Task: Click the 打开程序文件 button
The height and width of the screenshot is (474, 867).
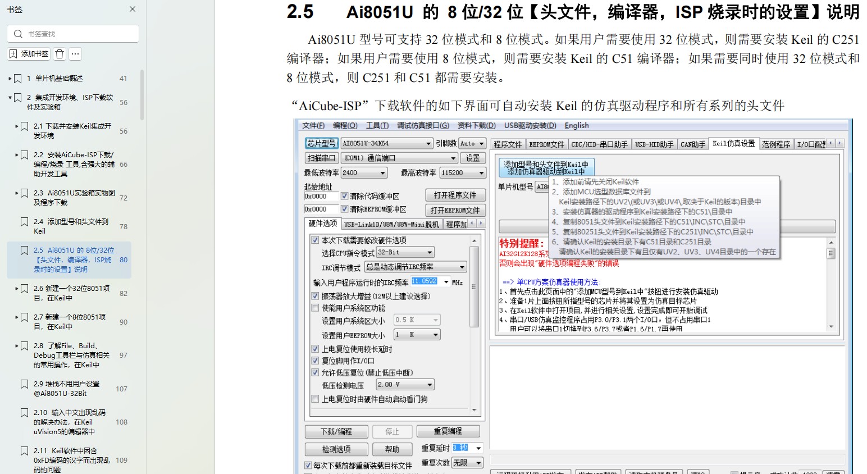Action: point(455,195)
